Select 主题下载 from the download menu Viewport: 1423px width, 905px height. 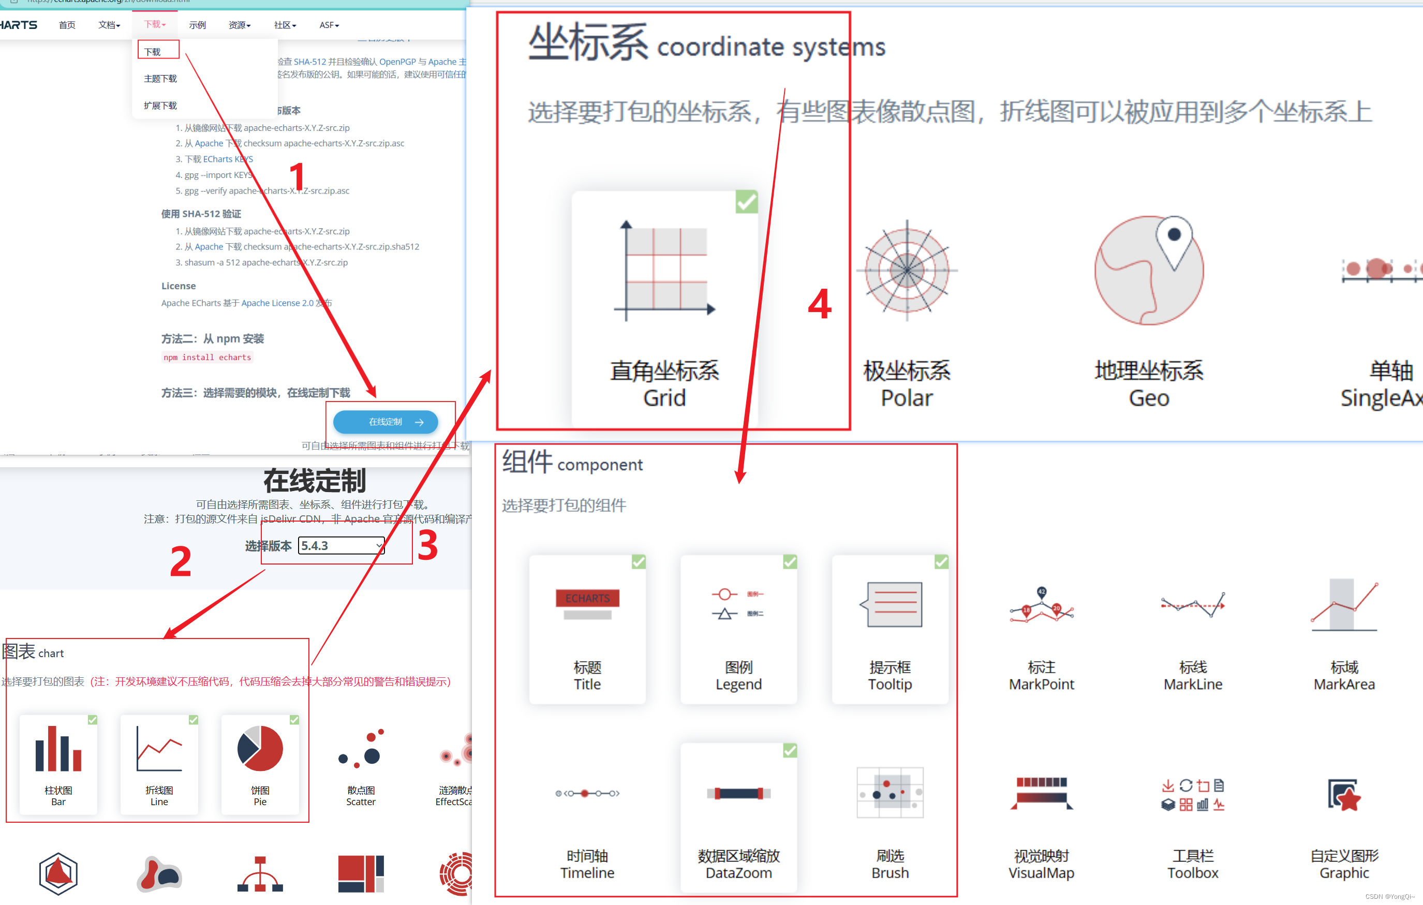(160, 79)
